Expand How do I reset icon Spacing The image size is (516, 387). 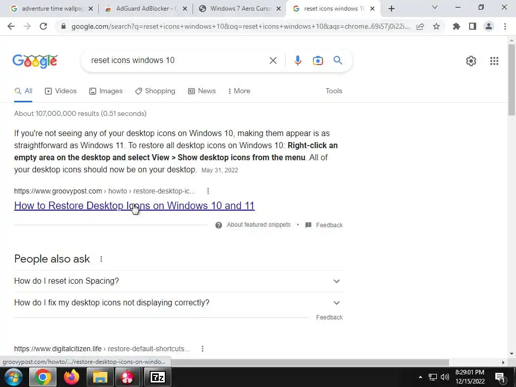coord(178,281)
